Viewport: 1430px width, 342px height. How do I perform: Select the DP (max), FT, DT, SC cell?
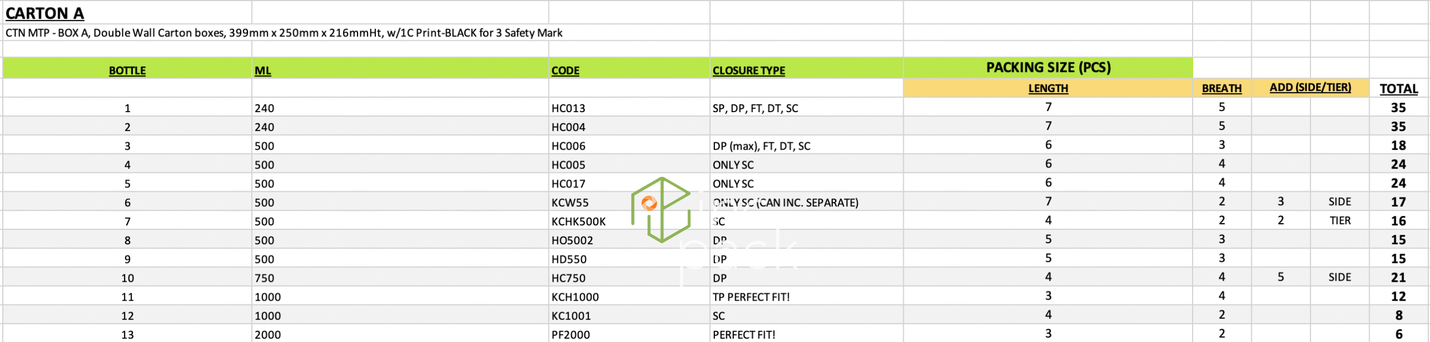[761, 146]
